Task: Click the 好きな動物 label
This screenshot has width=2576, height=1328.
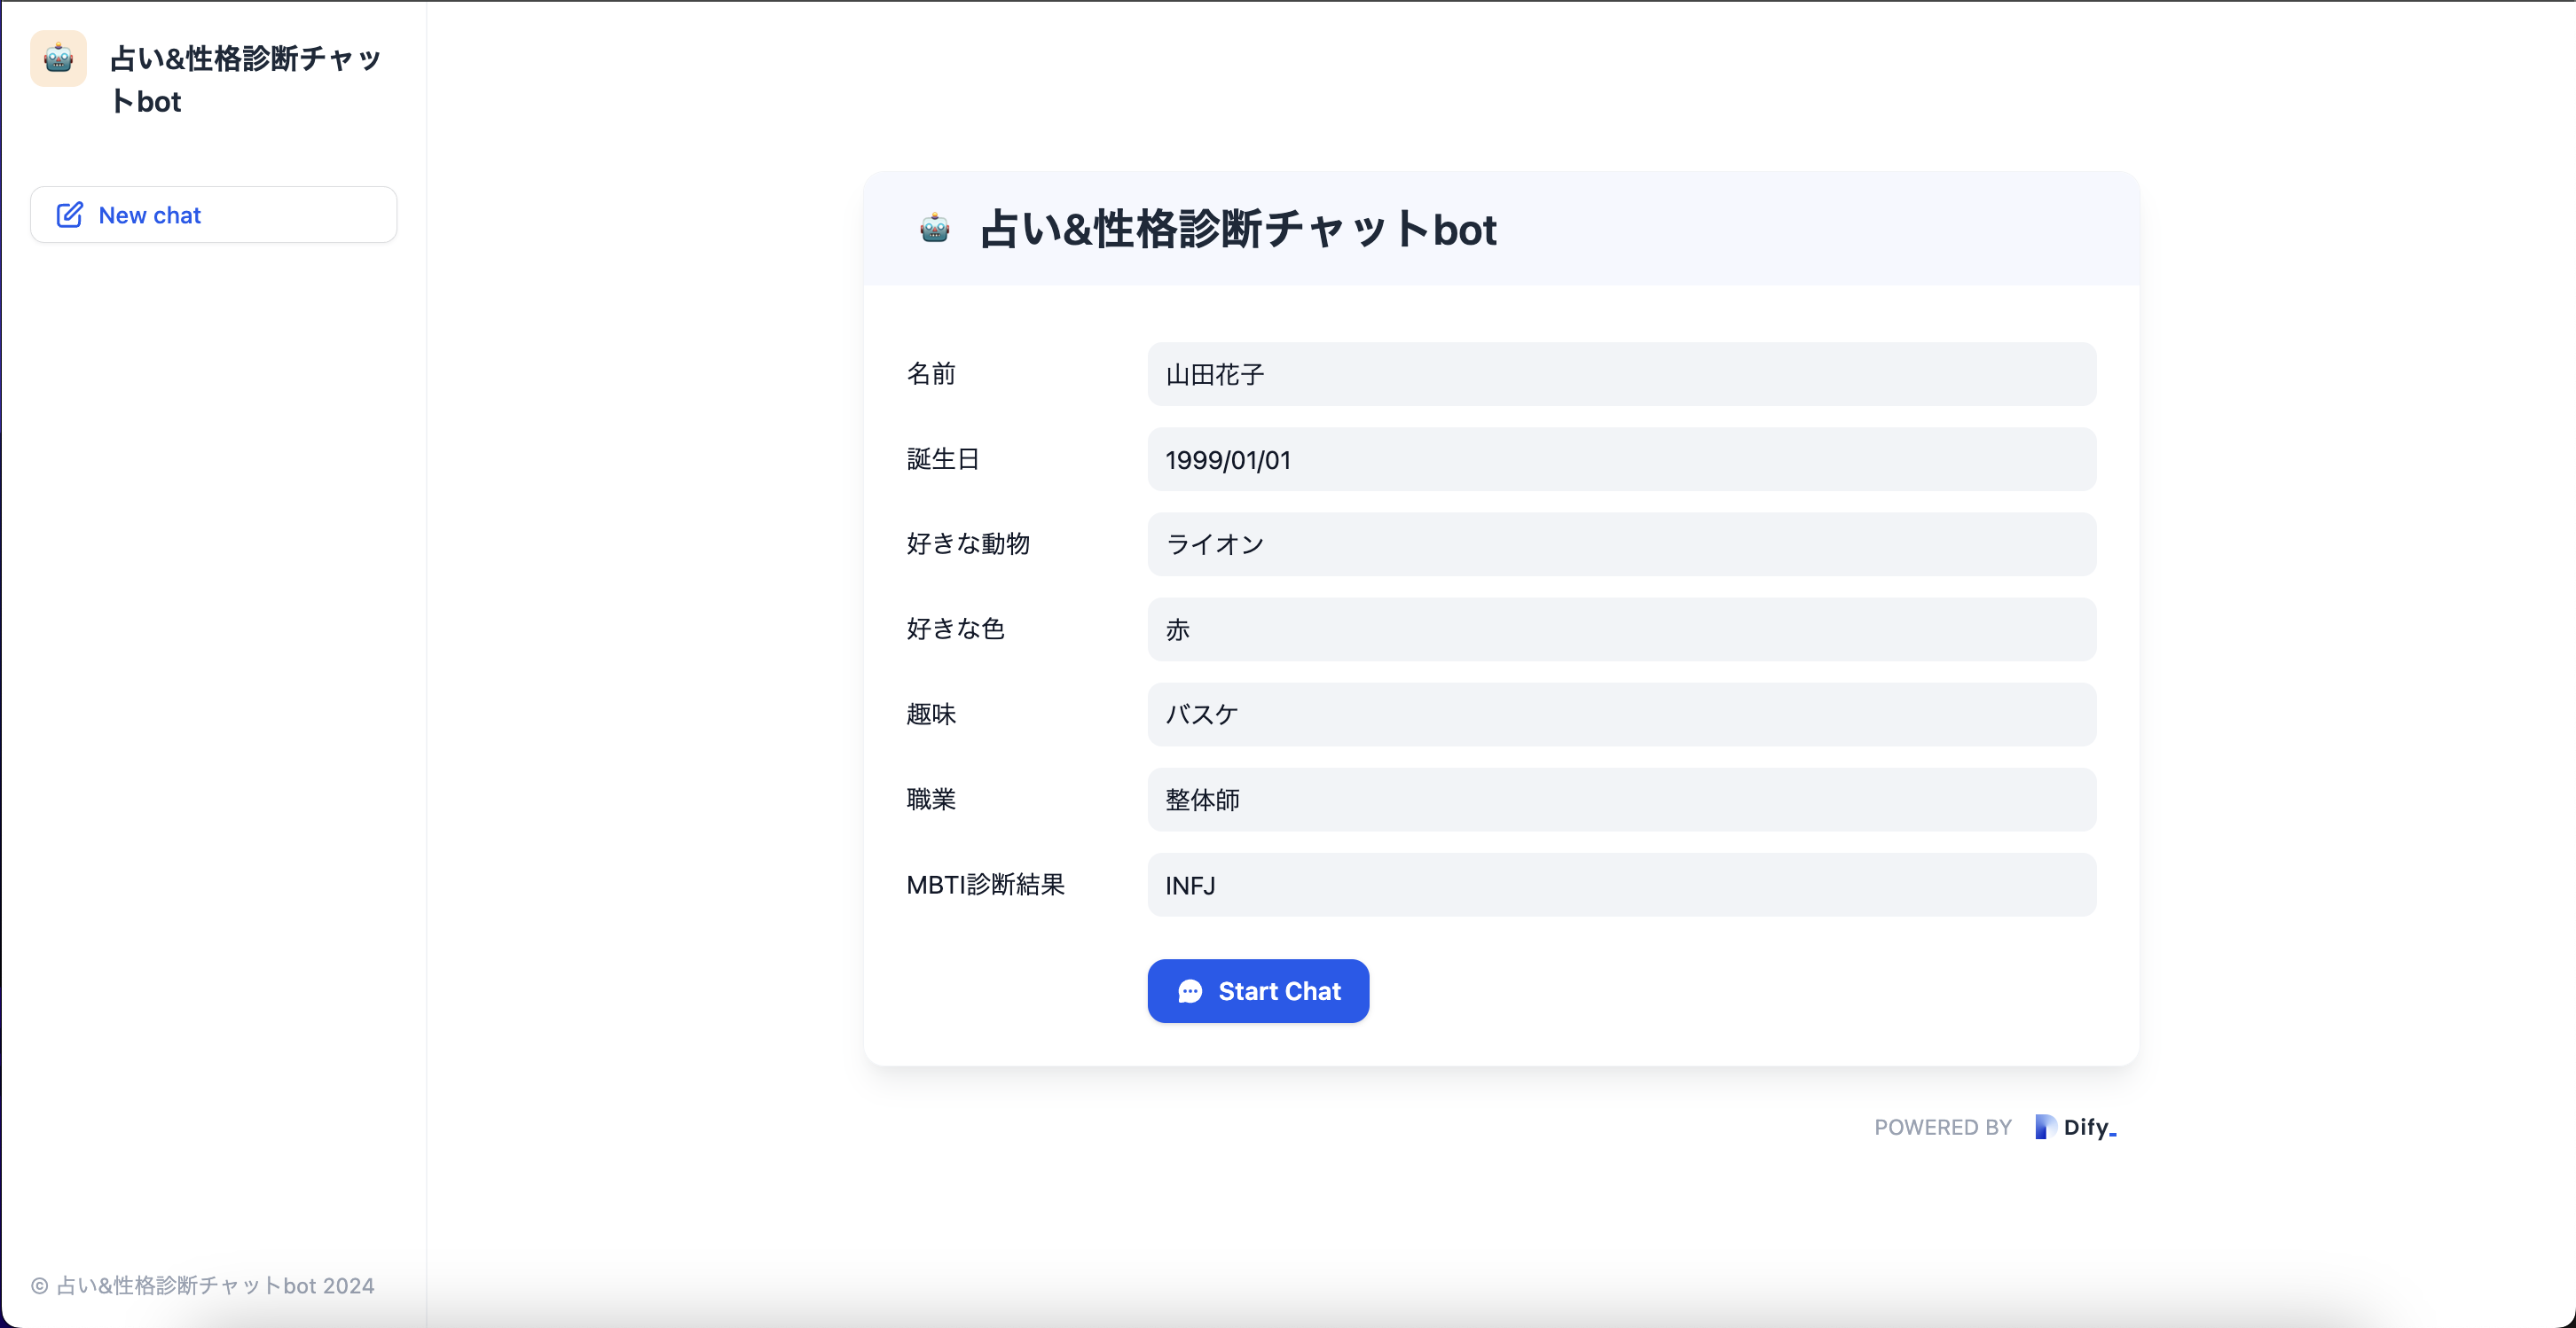Action: pyautogui.click(x=967, y=543)
